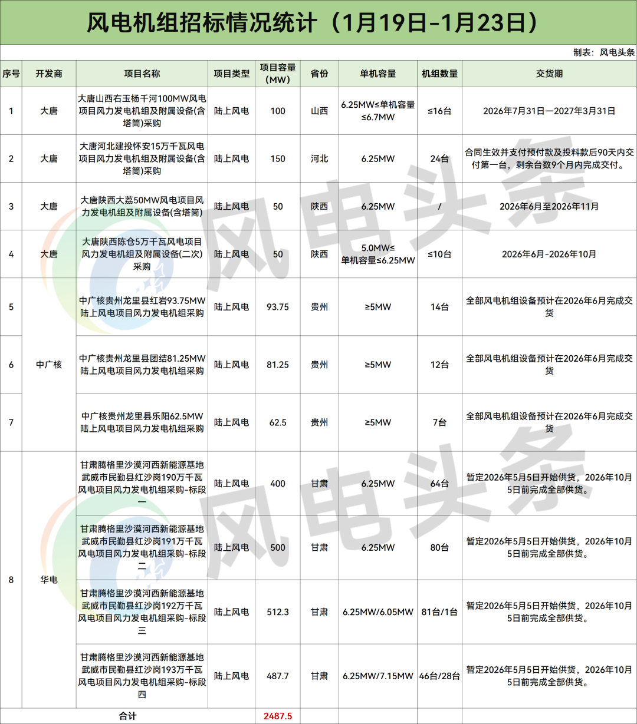Click the 46台/28台 unit count cell
This screenshot has width=637, height=724.
[439, 676]
